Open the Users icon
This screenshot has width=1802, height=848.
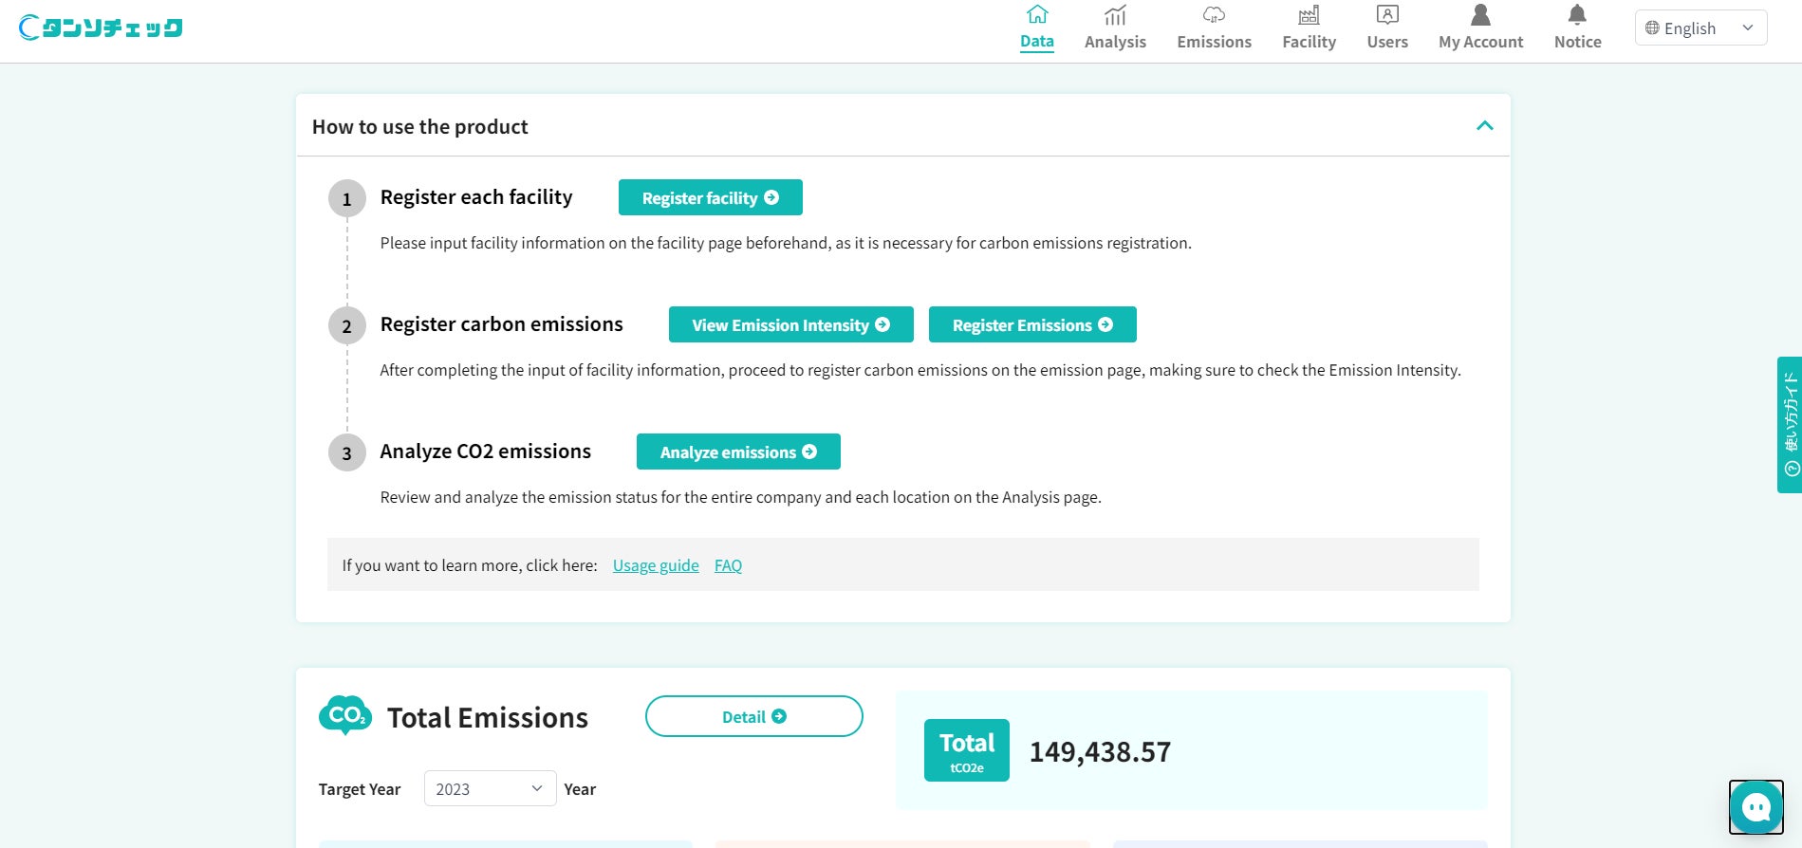[1387, 15]
